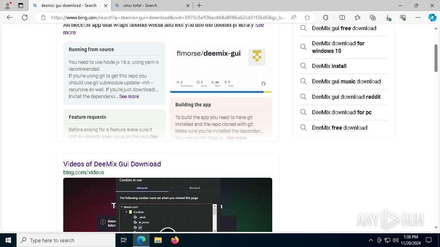This screenshot has height=247, width=440.
Task: Click Building the app heading
Action: pos(193,105)
